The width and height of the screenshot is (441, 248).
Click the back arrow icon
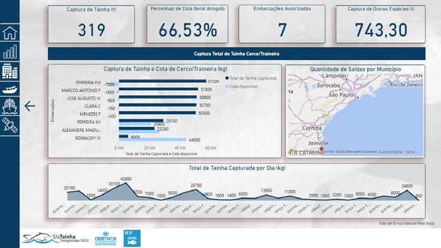(30, 106)
